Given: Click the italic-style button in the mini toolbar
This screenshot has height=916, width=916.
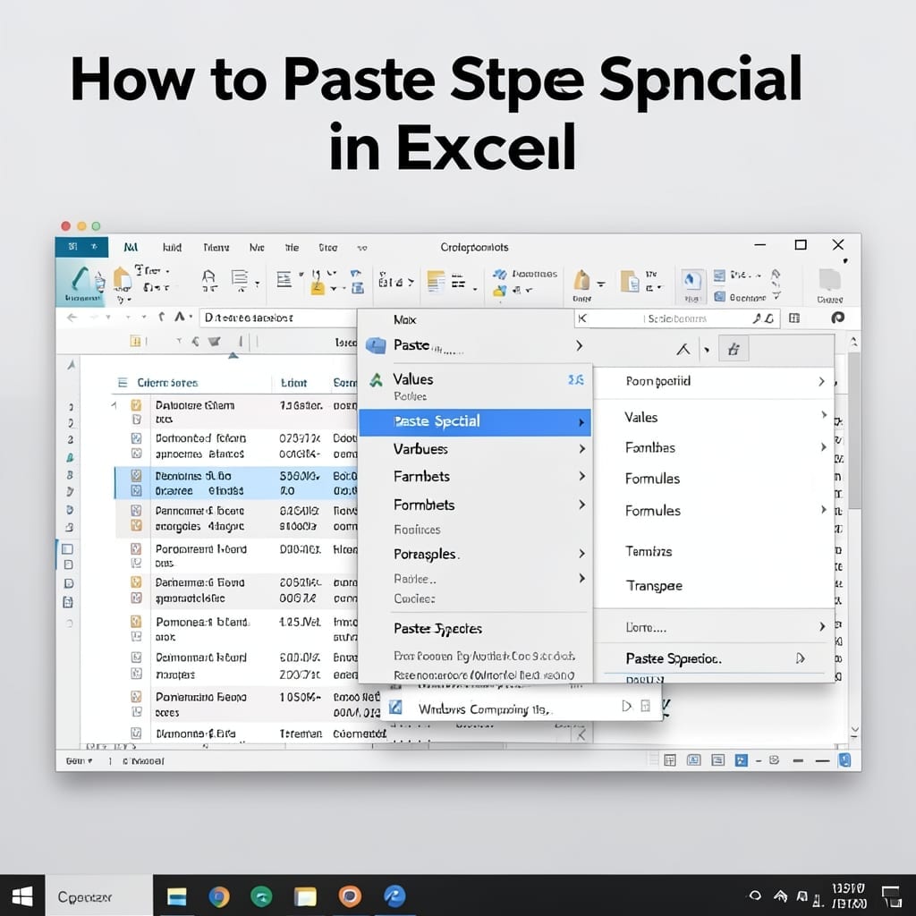Looking at the screenshot, I should click(734, 350).
